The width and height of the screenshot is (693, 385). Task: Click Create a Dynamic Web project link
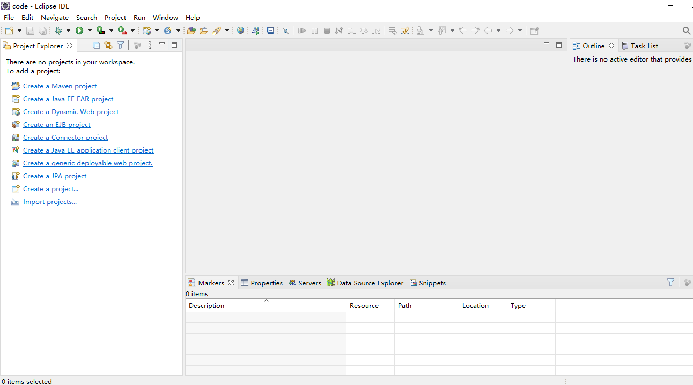pyautogui.click(x=71, y=111)
